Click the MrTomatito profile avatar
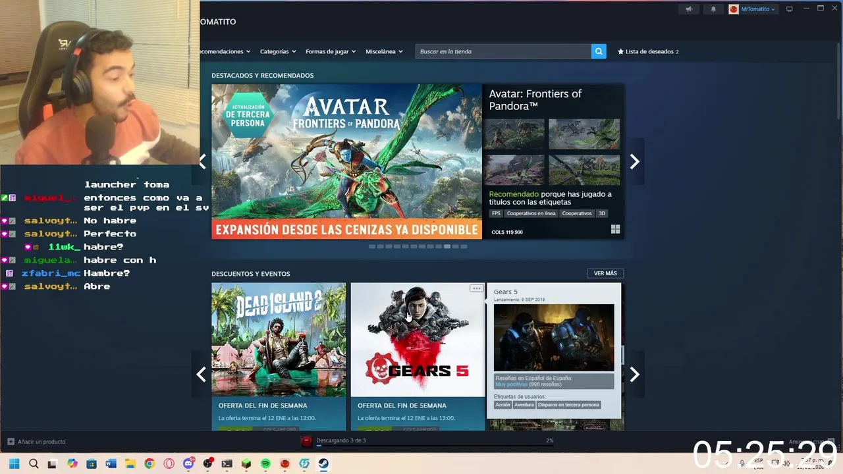The image size is (843, 474). coord(734,9)
